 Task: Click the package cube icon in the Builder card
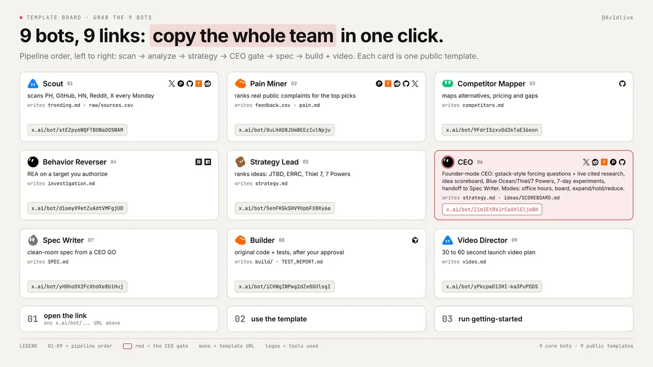point(415,241)
